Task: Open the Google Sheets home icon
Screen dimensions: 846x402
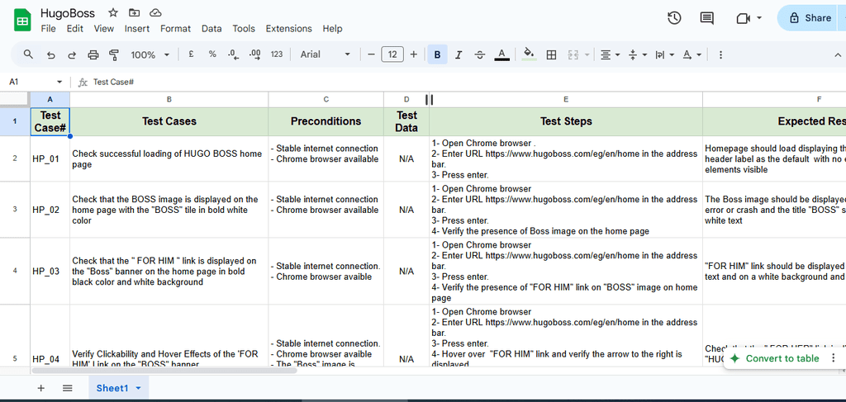Action: click(x=22, y=21)
